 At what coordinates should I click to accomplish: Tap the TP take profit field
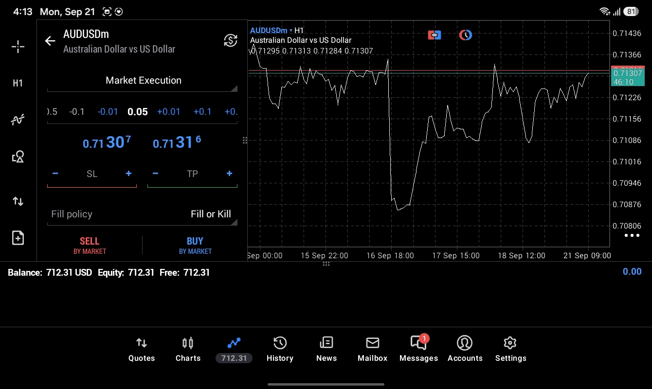[192, 174]
